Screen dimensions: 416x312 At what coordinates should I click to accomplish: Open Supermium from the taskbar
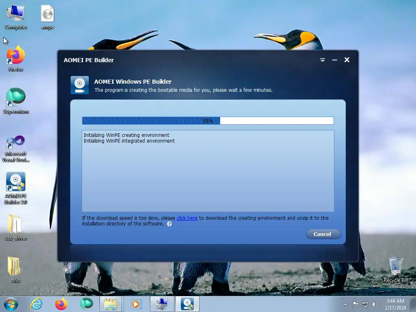[x=87, y=304]
